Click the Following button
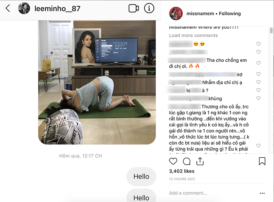 230,13
